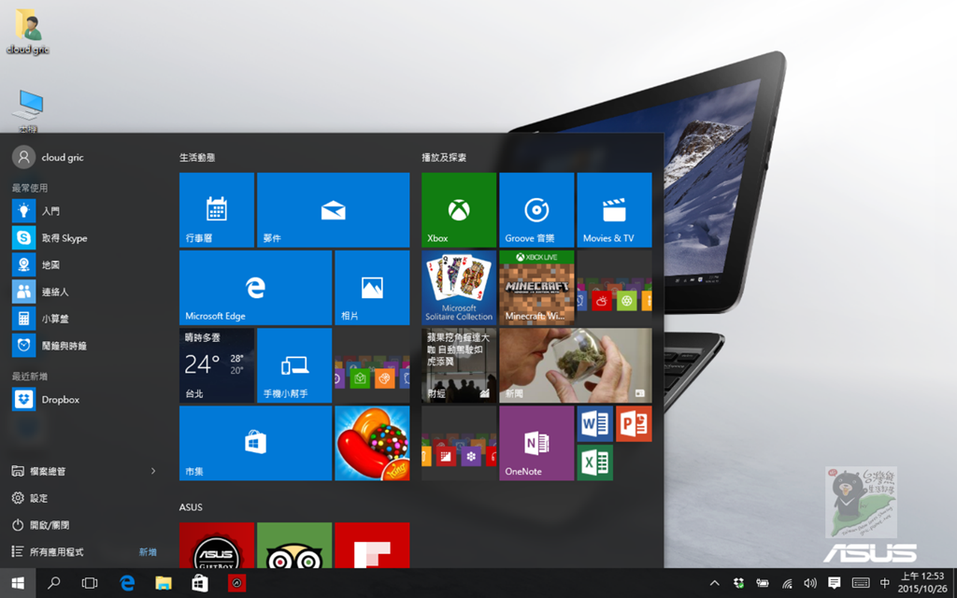Select the 本機 This PC desktop icon
The image size is (957, 598).
(28, 111)
